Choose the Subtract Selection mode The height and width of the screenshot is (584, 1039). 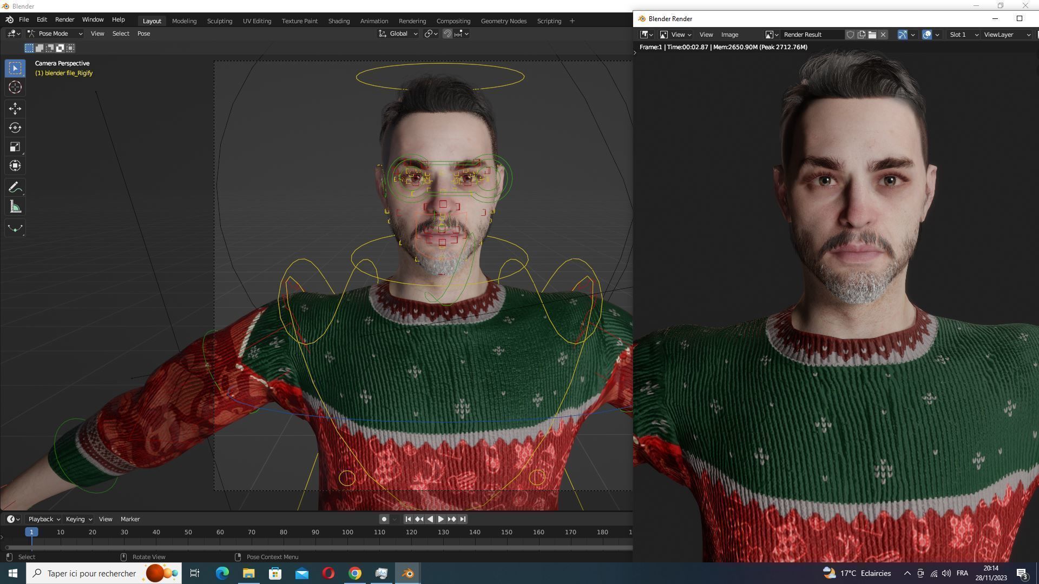[x=50, y=48]
